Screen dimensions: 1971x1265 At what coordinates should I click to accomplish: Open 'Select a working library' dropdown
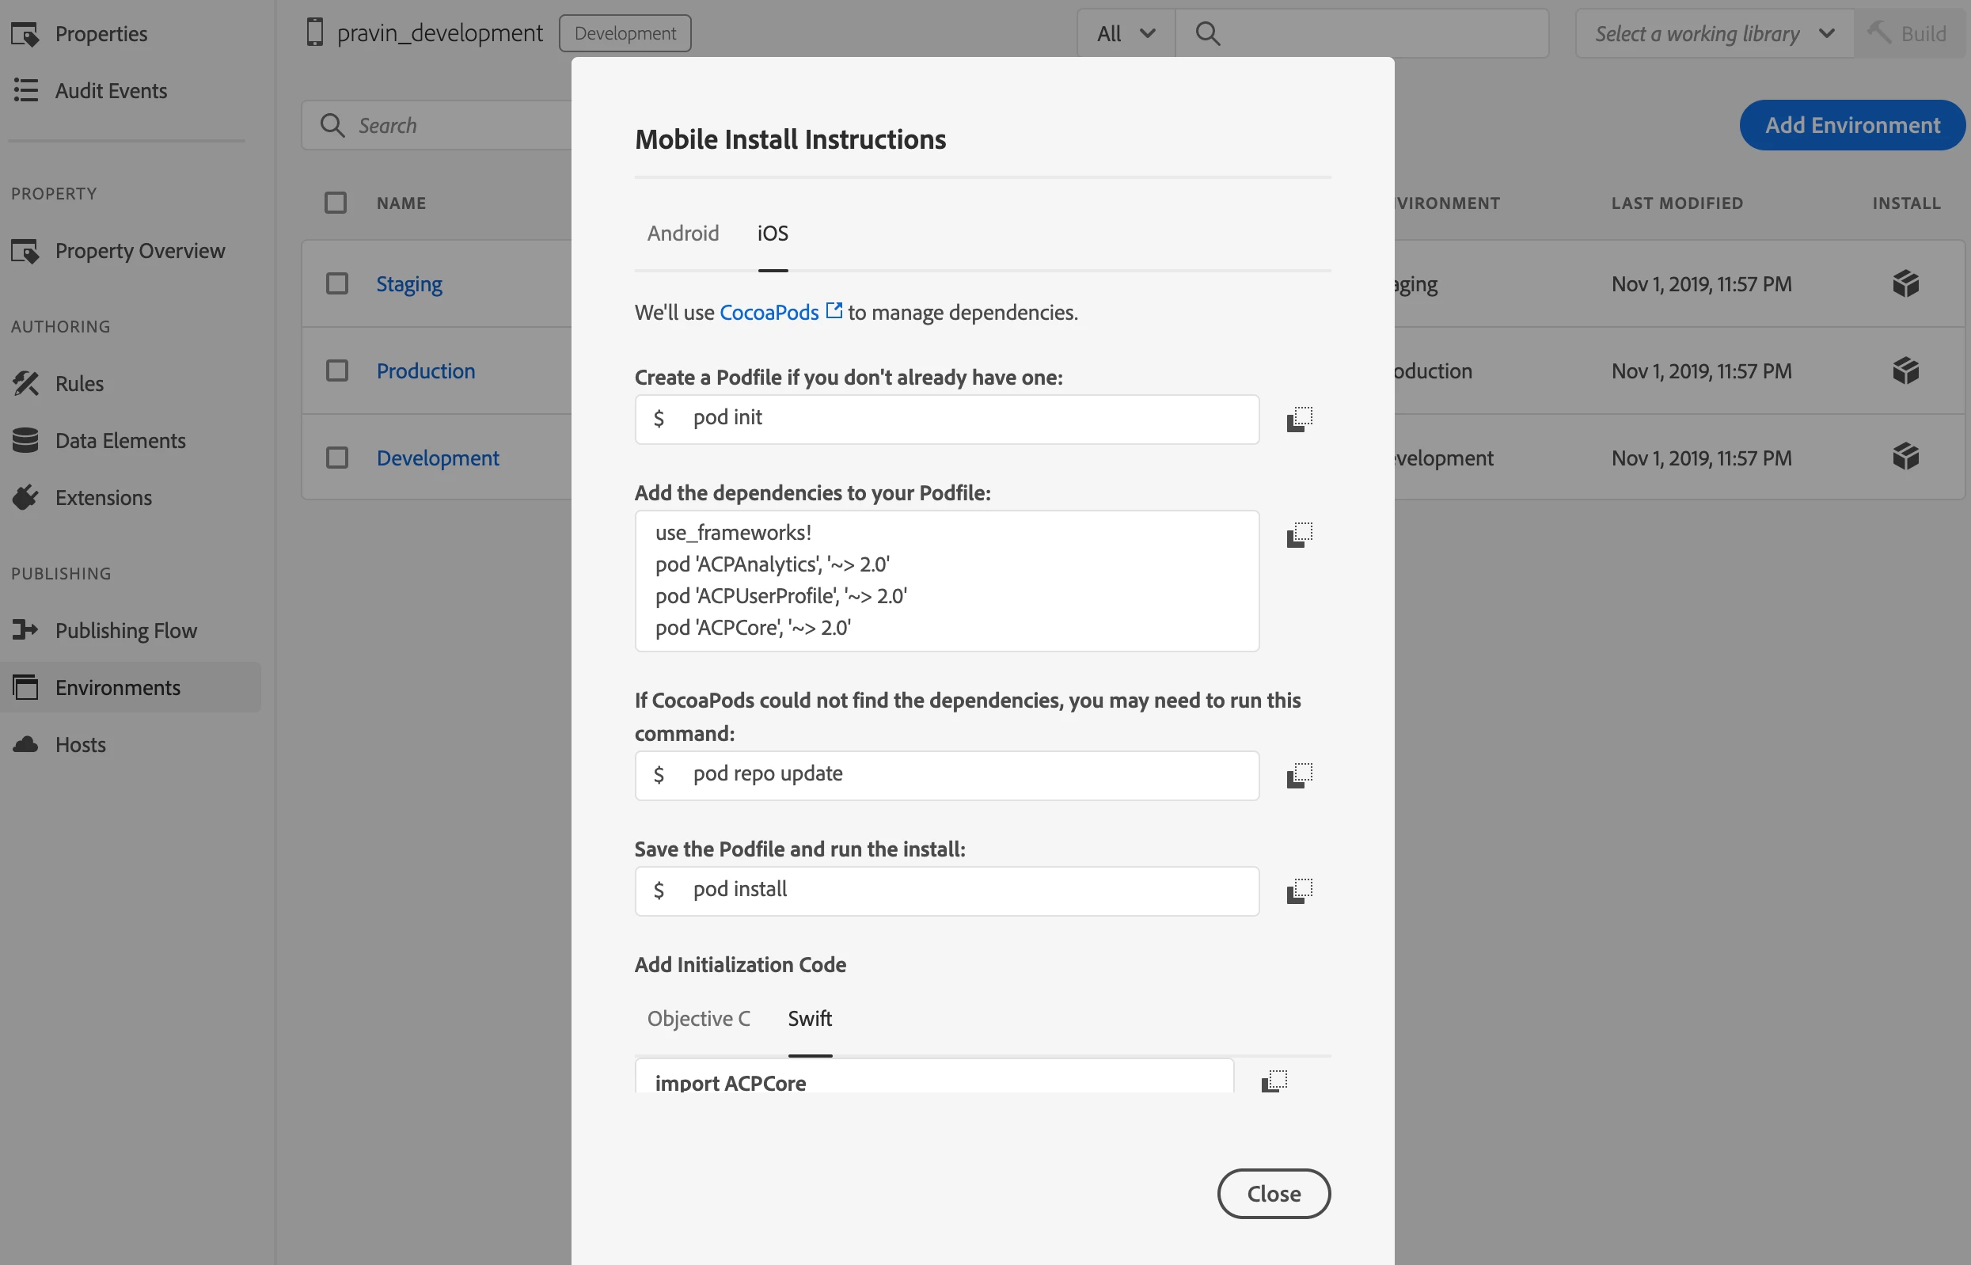pos(1713,34)
